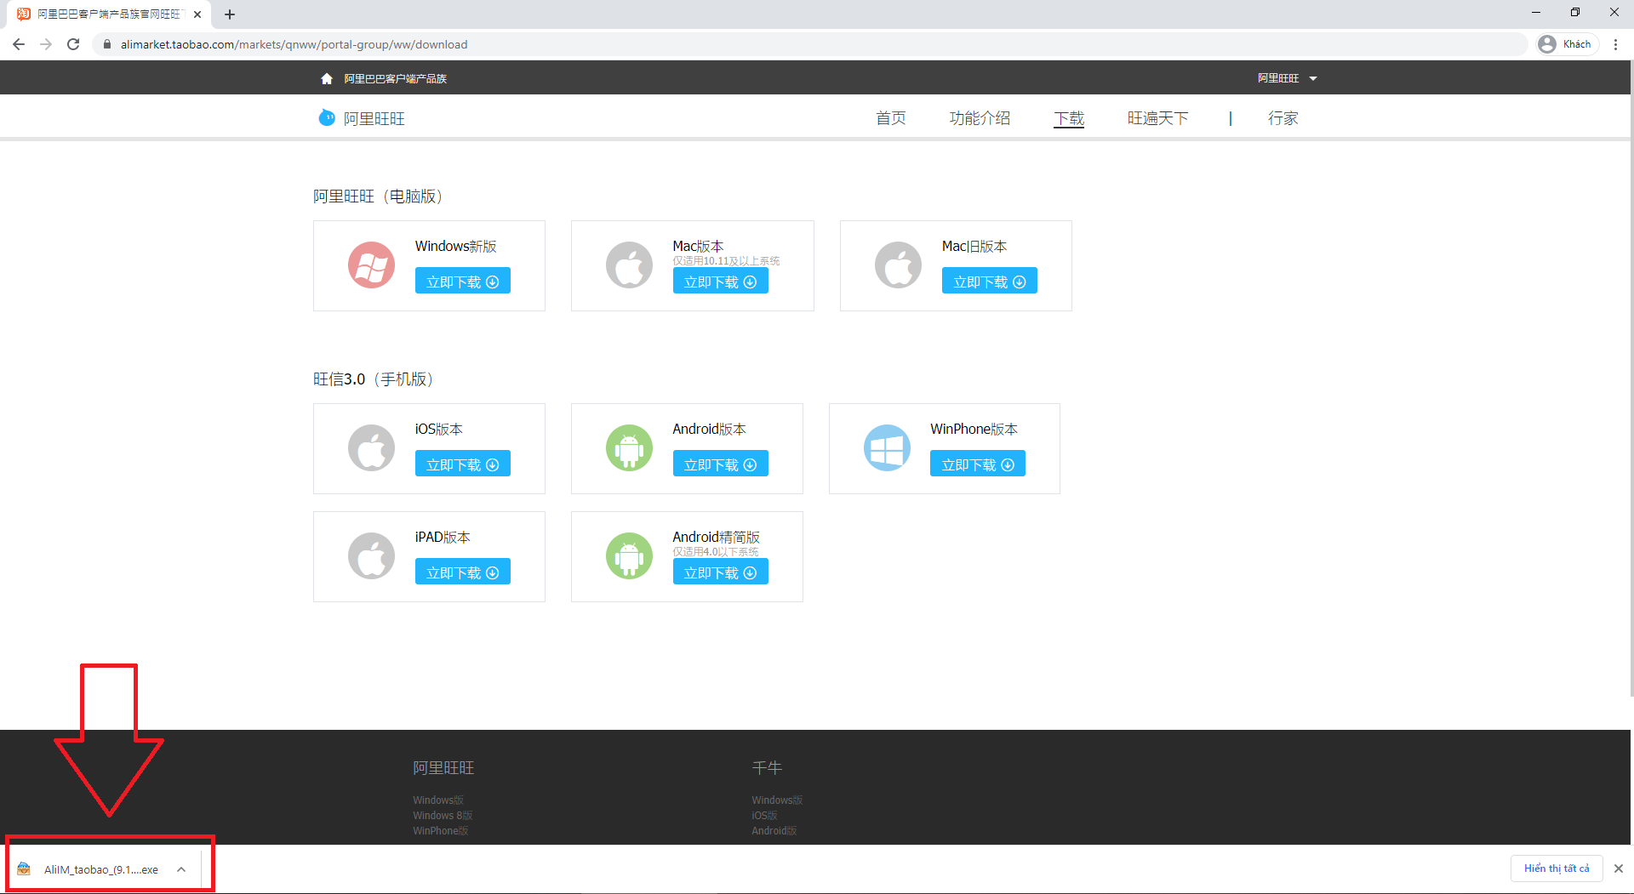The width and height of the screenshot is (1634, 894).
Task: Open the Khách profile button
Action: point(1567,44)
